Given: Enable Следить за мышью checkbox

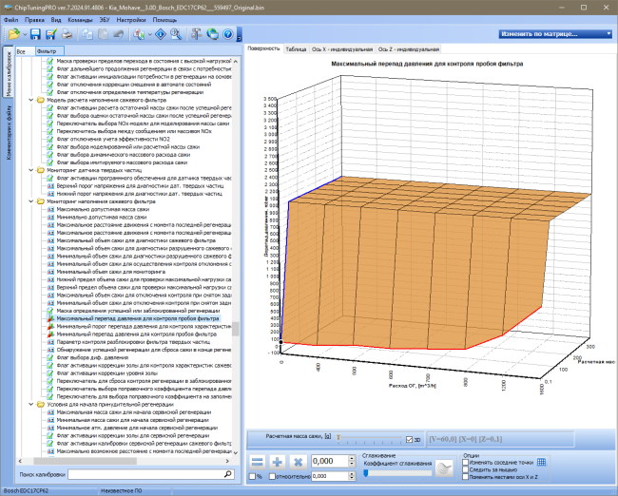Looking at the screenshot, I should click(x=466, y=469).
